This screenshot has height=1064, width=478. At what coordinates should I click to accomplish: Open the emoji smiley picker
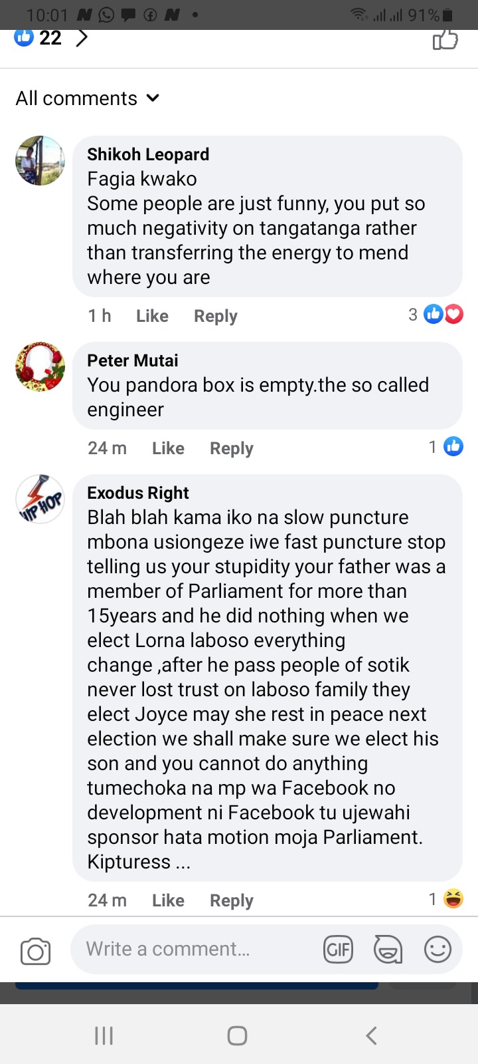[438, 950]
